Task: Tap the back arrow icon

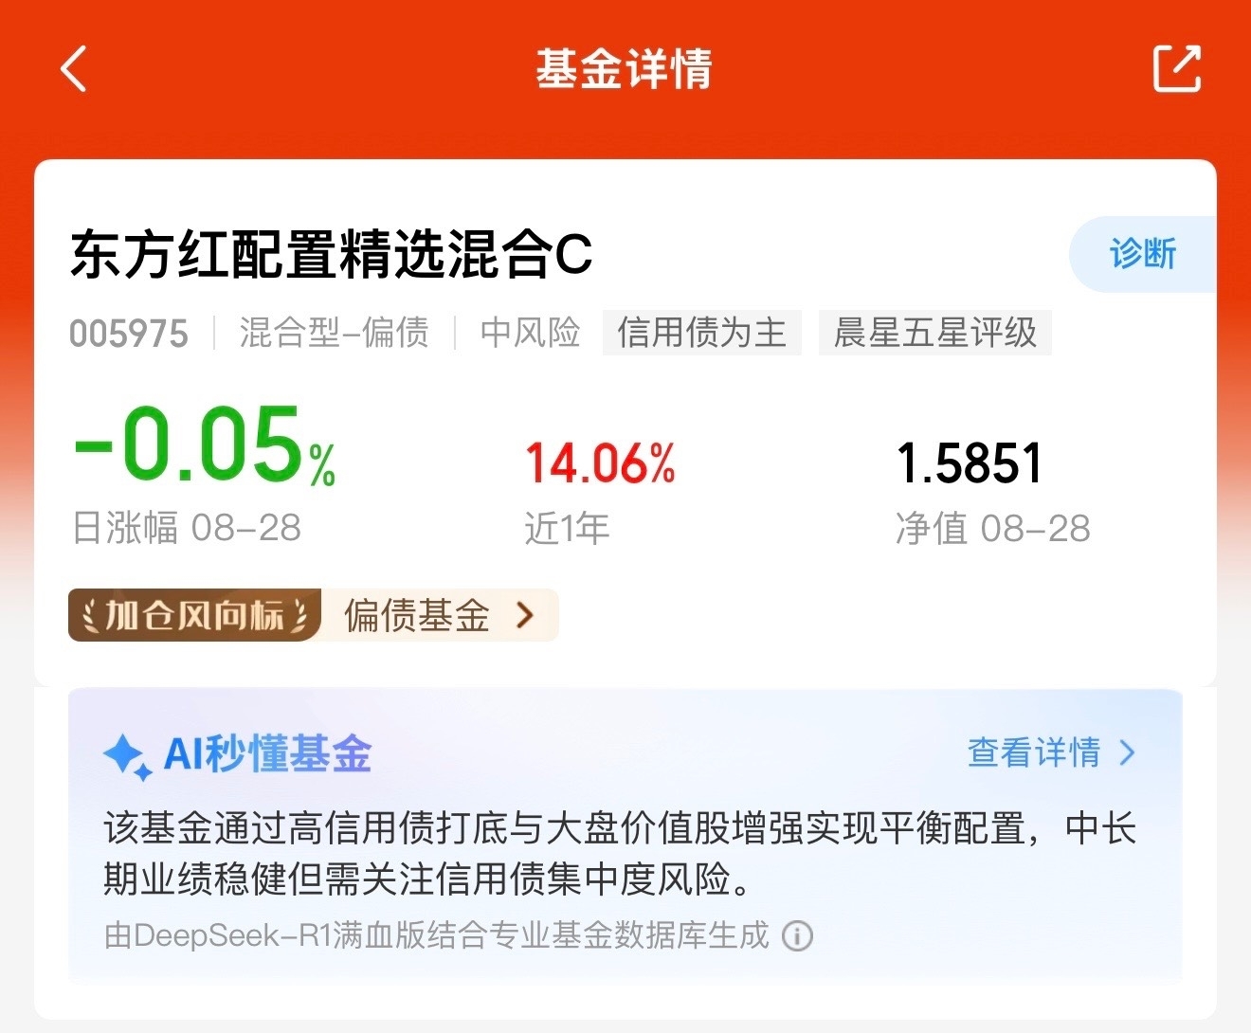Action: coord(74,68)
